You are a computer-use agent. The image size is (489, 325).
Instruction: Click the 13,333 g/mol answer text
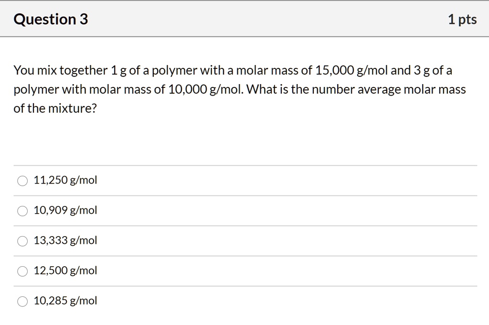[65, 240]
